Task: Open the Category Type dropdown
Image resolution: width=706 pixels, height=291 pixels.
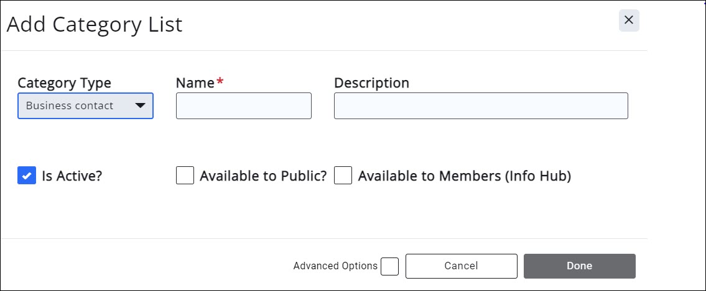Action: pyautogui.click(x=85, y=105)
